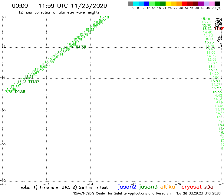Click the bright red swatch in the color scale
Screen dimensions: 224x196
[x=185, y=4]
